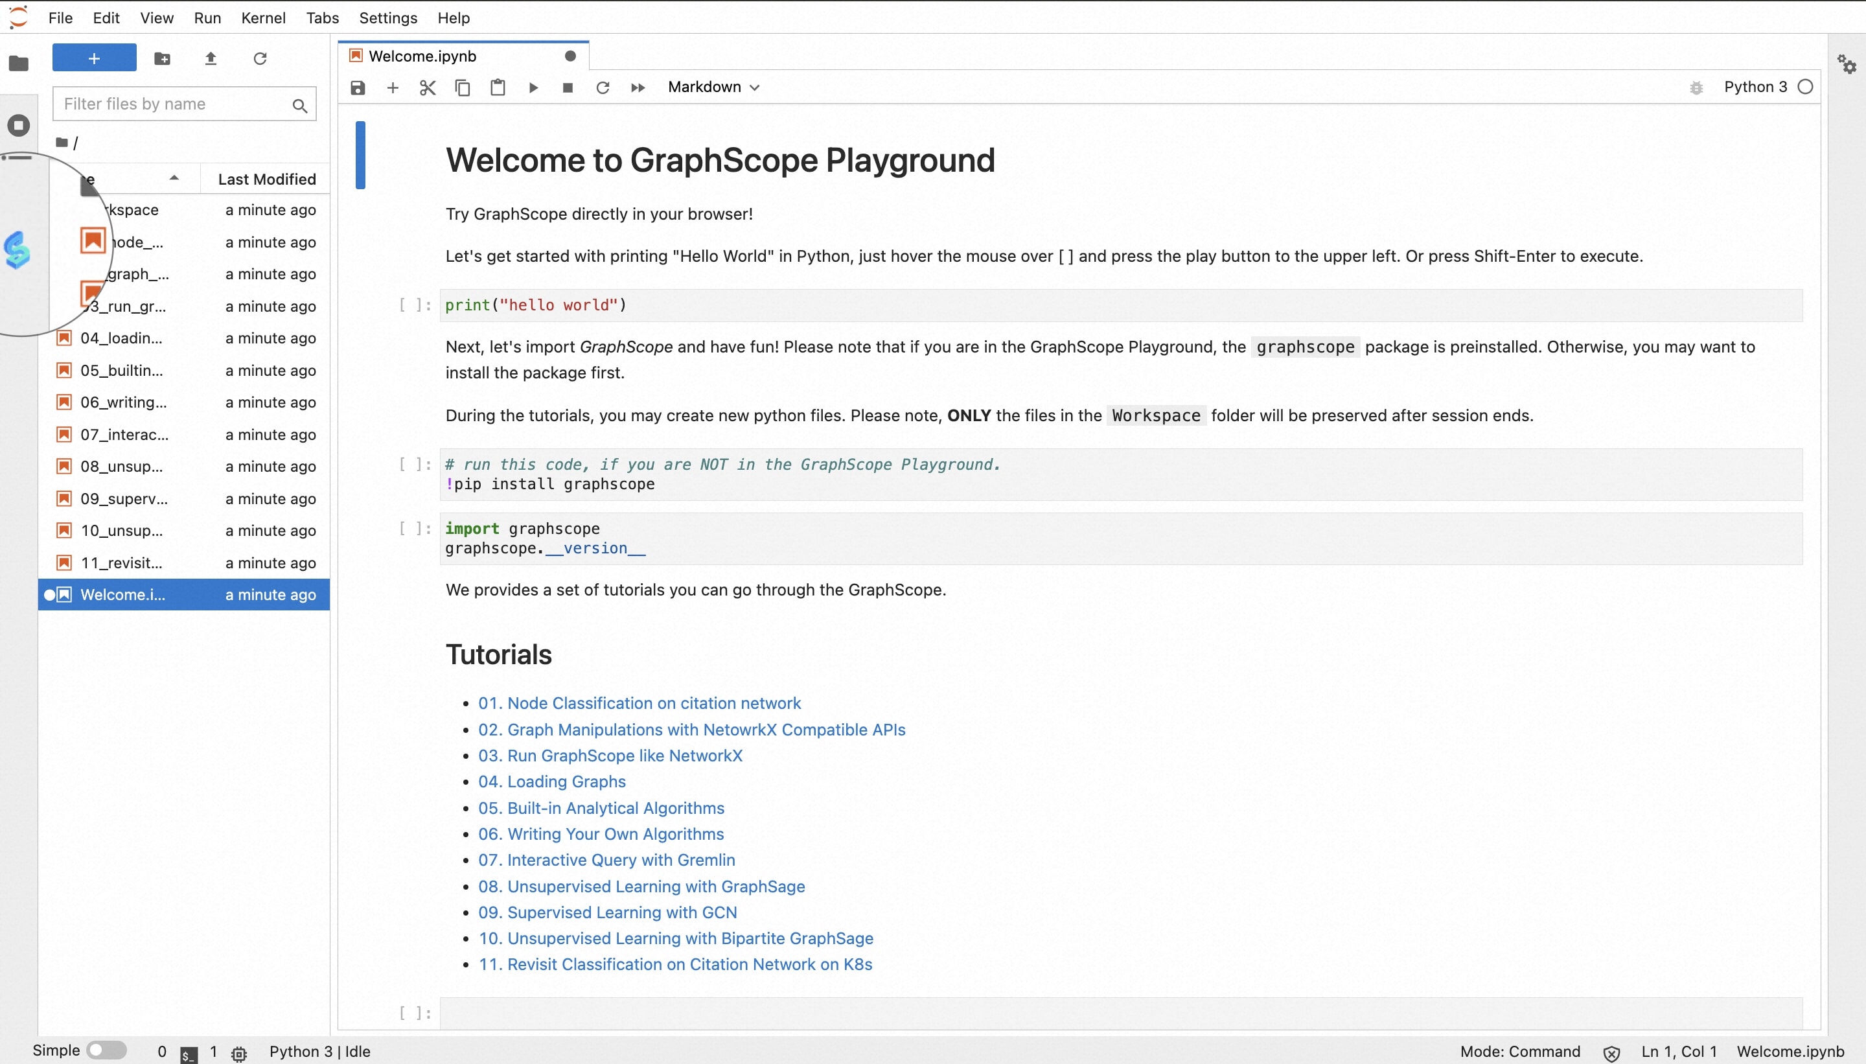Toggle Simple interface mode switch

[x=106, y=1050]
